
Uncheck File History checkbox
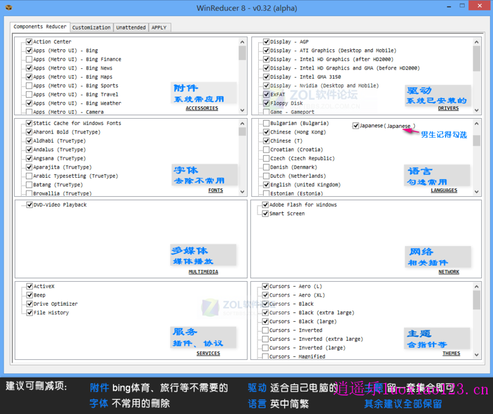tap(30, 312)
